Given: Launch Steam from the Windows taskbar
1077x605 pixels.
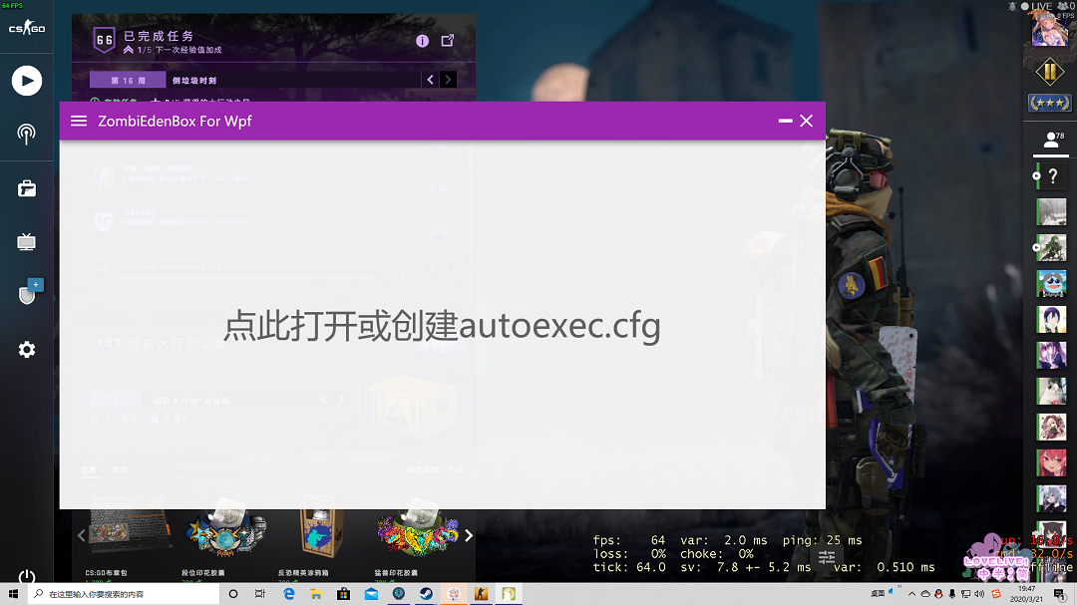Looking at the screenshot, I should point(426,594).
